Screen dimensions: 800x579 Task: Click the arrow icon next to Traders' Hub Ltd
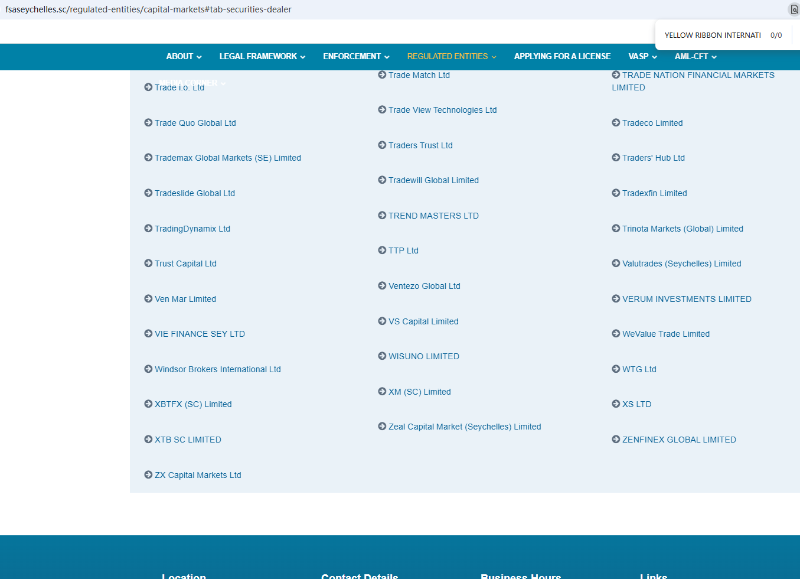[616, 157]
